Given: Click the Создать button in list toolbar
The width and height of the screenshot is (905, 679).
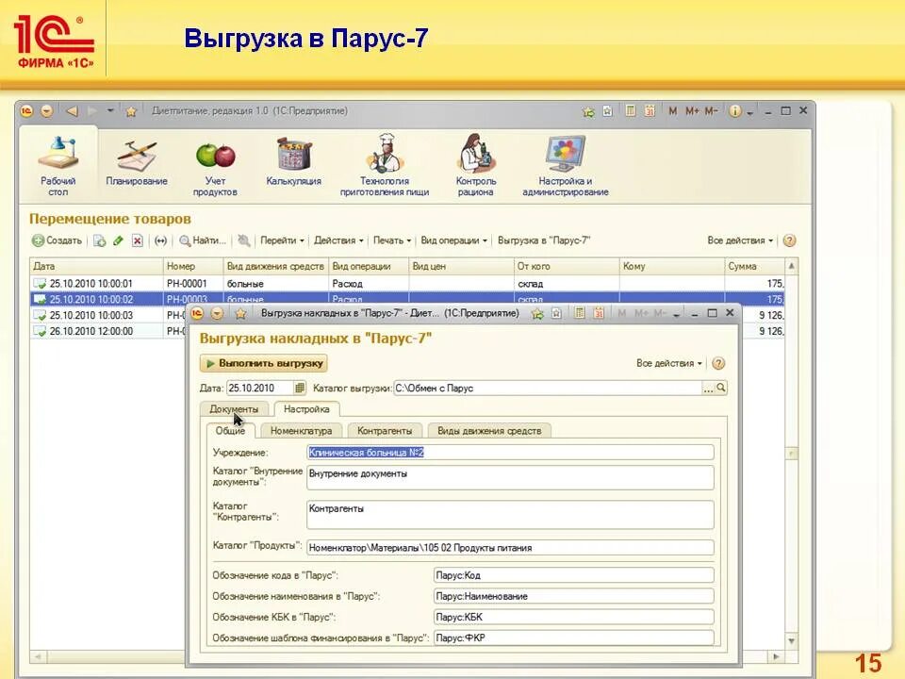Looking at the screenshot, I should [x=58, y=240].
